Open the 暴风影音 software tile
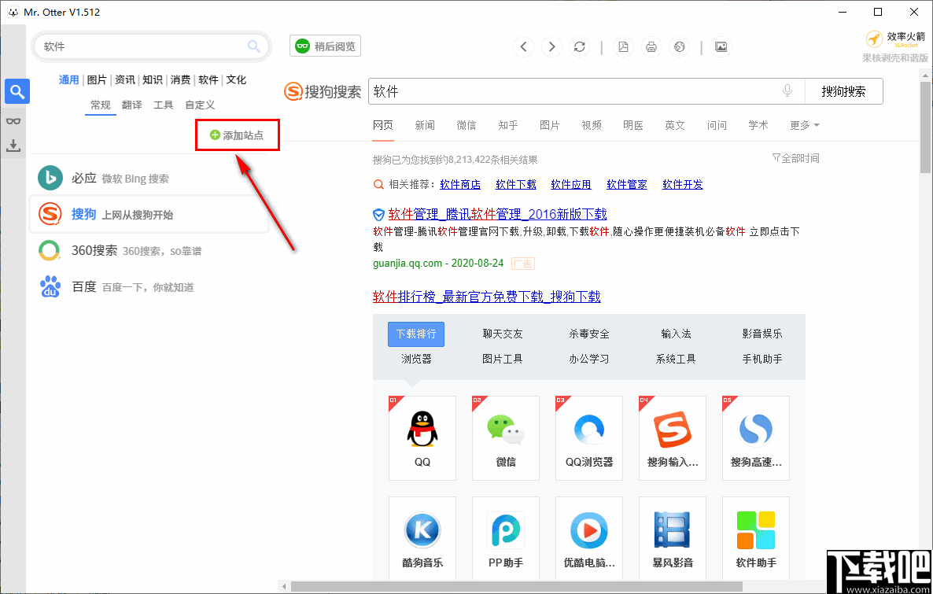This screenshot has width=933, height=594. coord(673,538)
